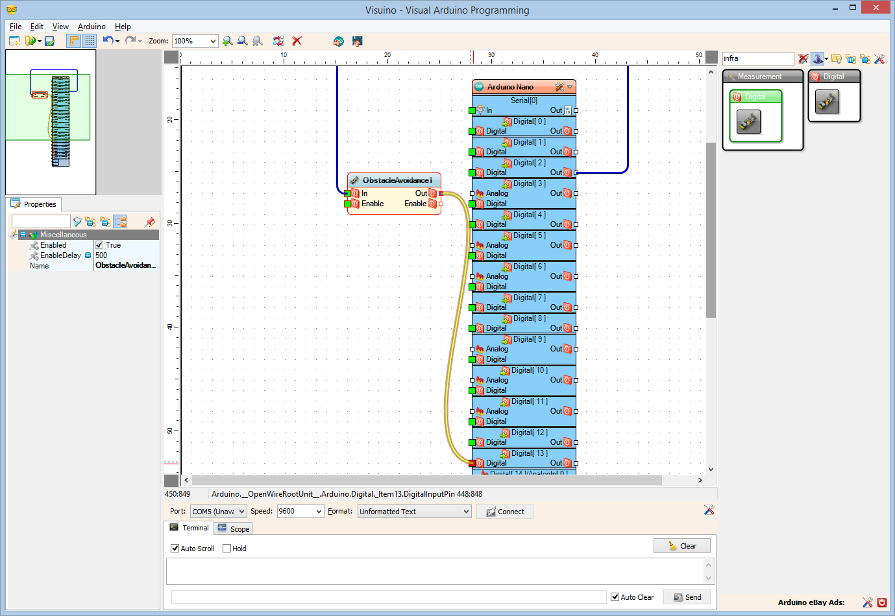Uncheck the Auto Scroll checkbox
The width and height of the screenshot is (895, 616).
175,548
